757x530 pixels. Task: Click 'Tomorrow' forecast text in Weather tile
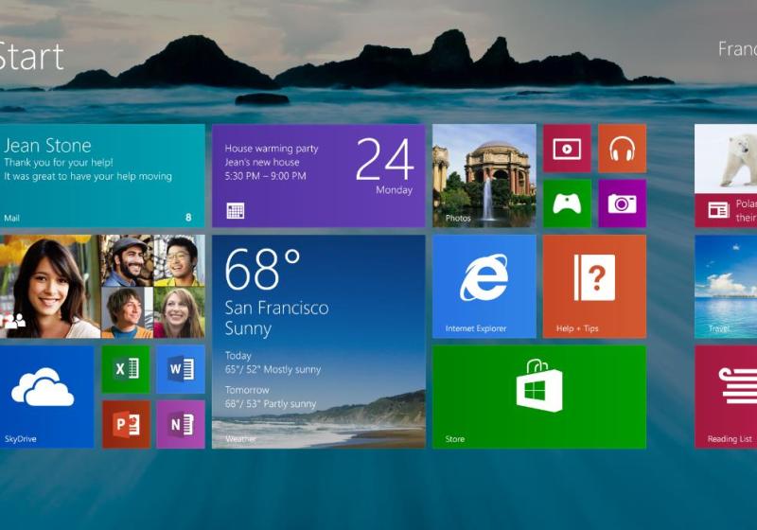(247, 390)
